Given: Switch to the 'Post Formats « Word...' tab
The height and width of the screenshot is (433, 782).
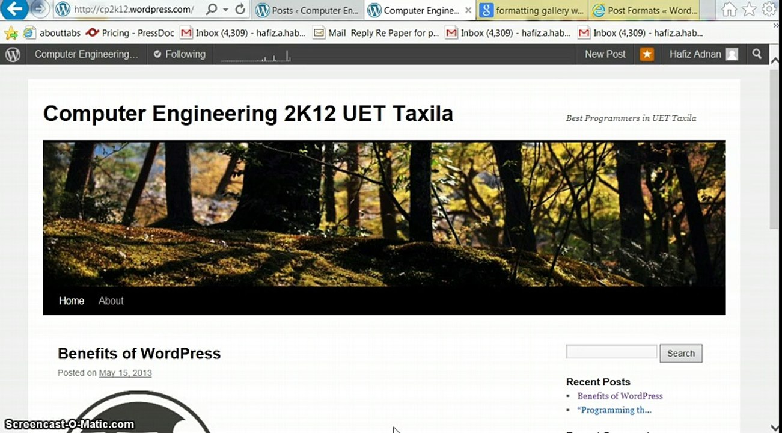Looking at the screenshot, I should click(645, 10).
